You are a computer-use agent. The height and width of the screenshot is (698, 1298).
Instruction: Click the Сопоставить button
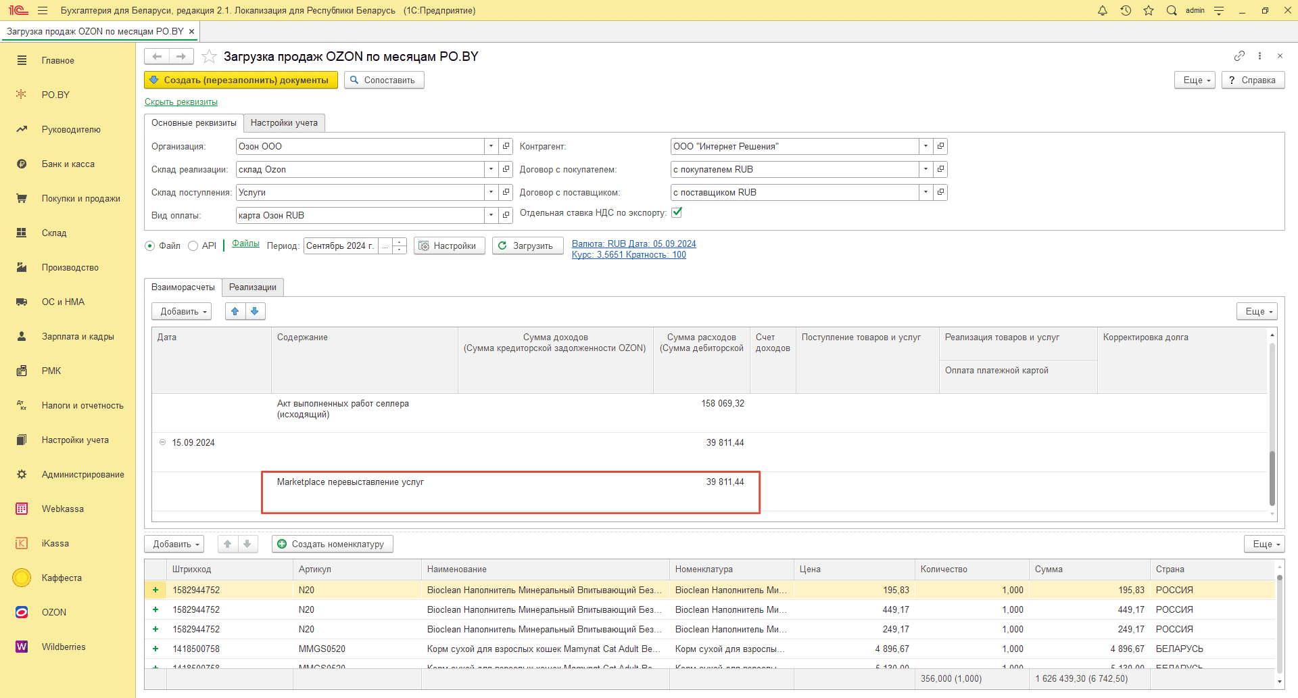(x=384, y=80)
